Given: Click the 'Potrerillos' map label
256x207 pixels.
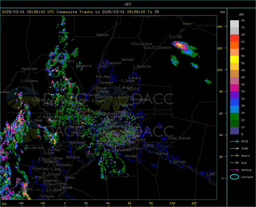Looking at the screenshot, I should point(52,117).
